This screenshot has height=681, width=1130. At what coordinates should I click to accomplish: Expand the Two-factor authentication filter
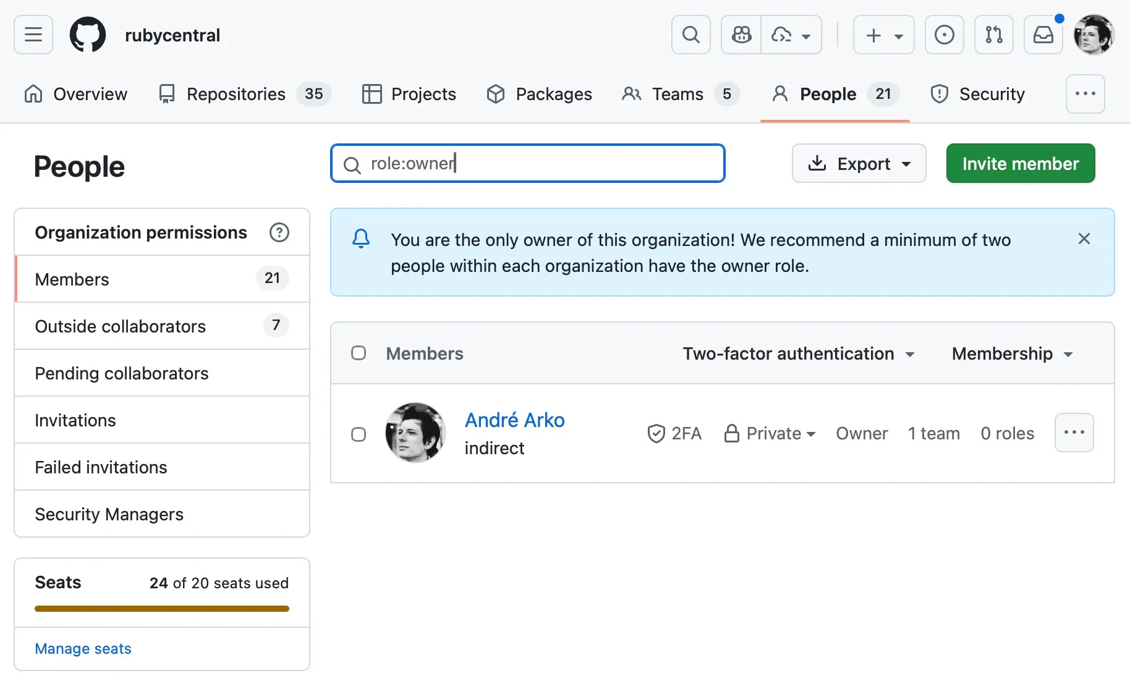tap(798, 353)
